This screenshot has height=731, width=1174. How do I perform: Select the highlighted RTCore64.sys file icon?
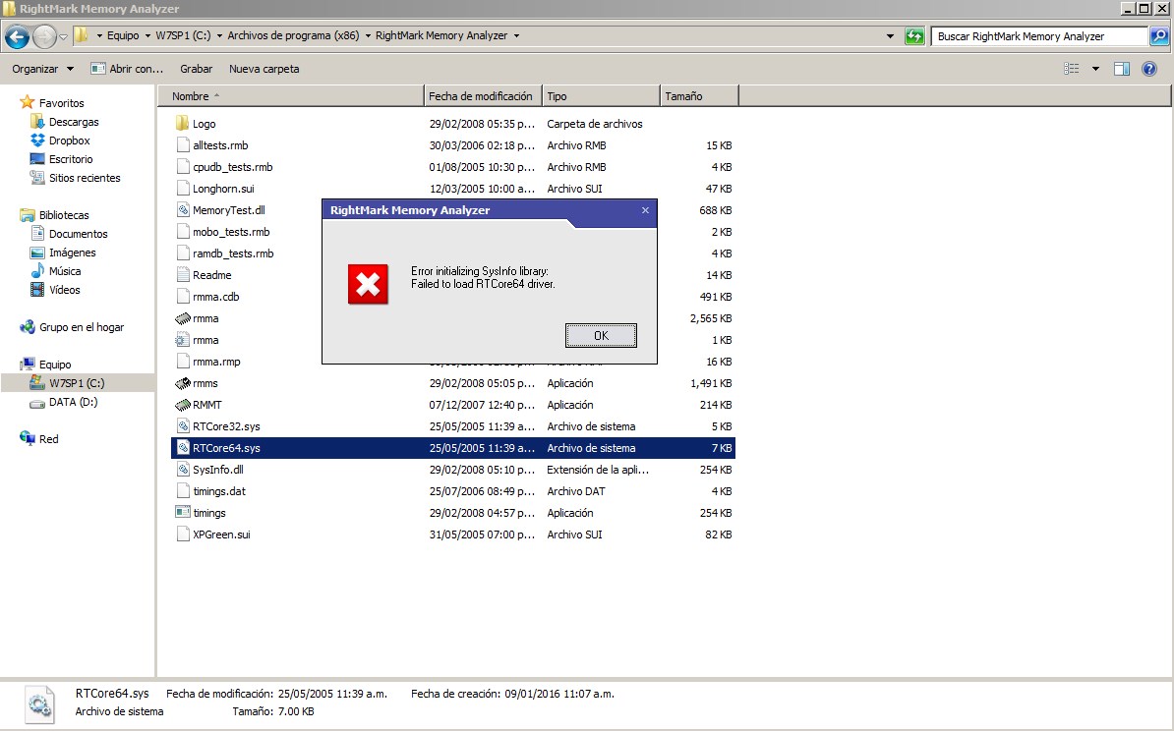click(182, 448)
